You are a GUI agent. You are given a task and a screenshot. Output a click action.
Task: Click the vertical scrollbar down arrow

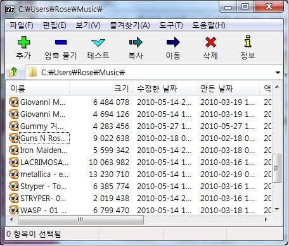coord(277,209)
